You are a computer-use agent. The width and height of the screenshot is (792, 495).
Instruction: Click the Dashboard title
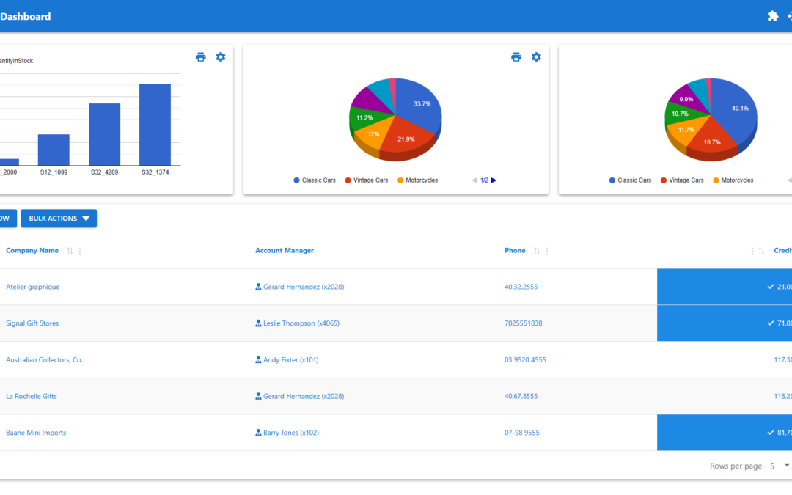coord(25,16)
